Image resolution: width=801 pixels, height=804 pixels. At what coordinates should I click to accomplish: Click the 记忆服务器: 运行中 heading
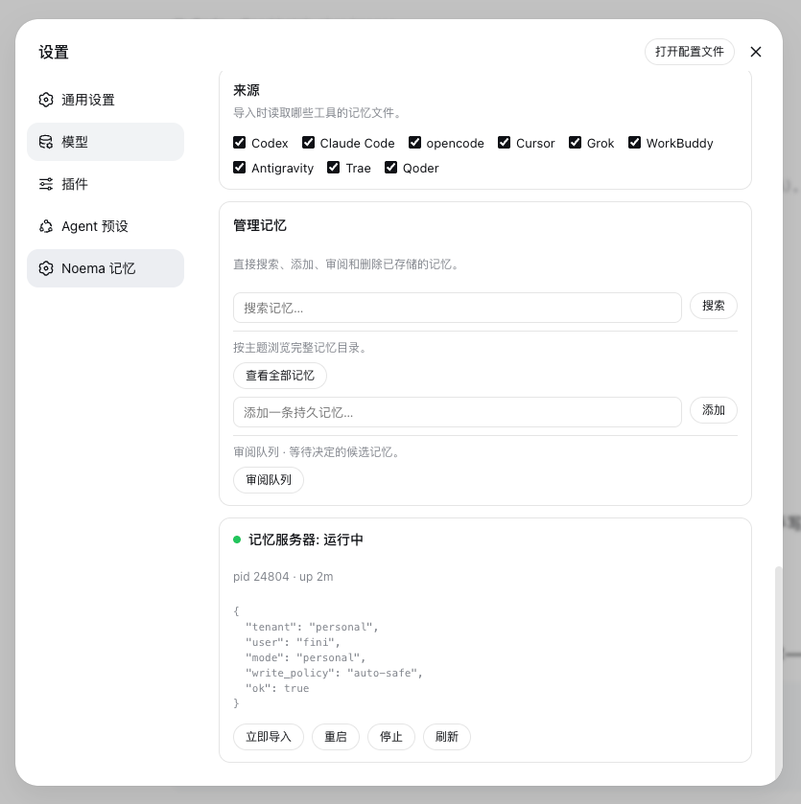click(x=306, y=540)
